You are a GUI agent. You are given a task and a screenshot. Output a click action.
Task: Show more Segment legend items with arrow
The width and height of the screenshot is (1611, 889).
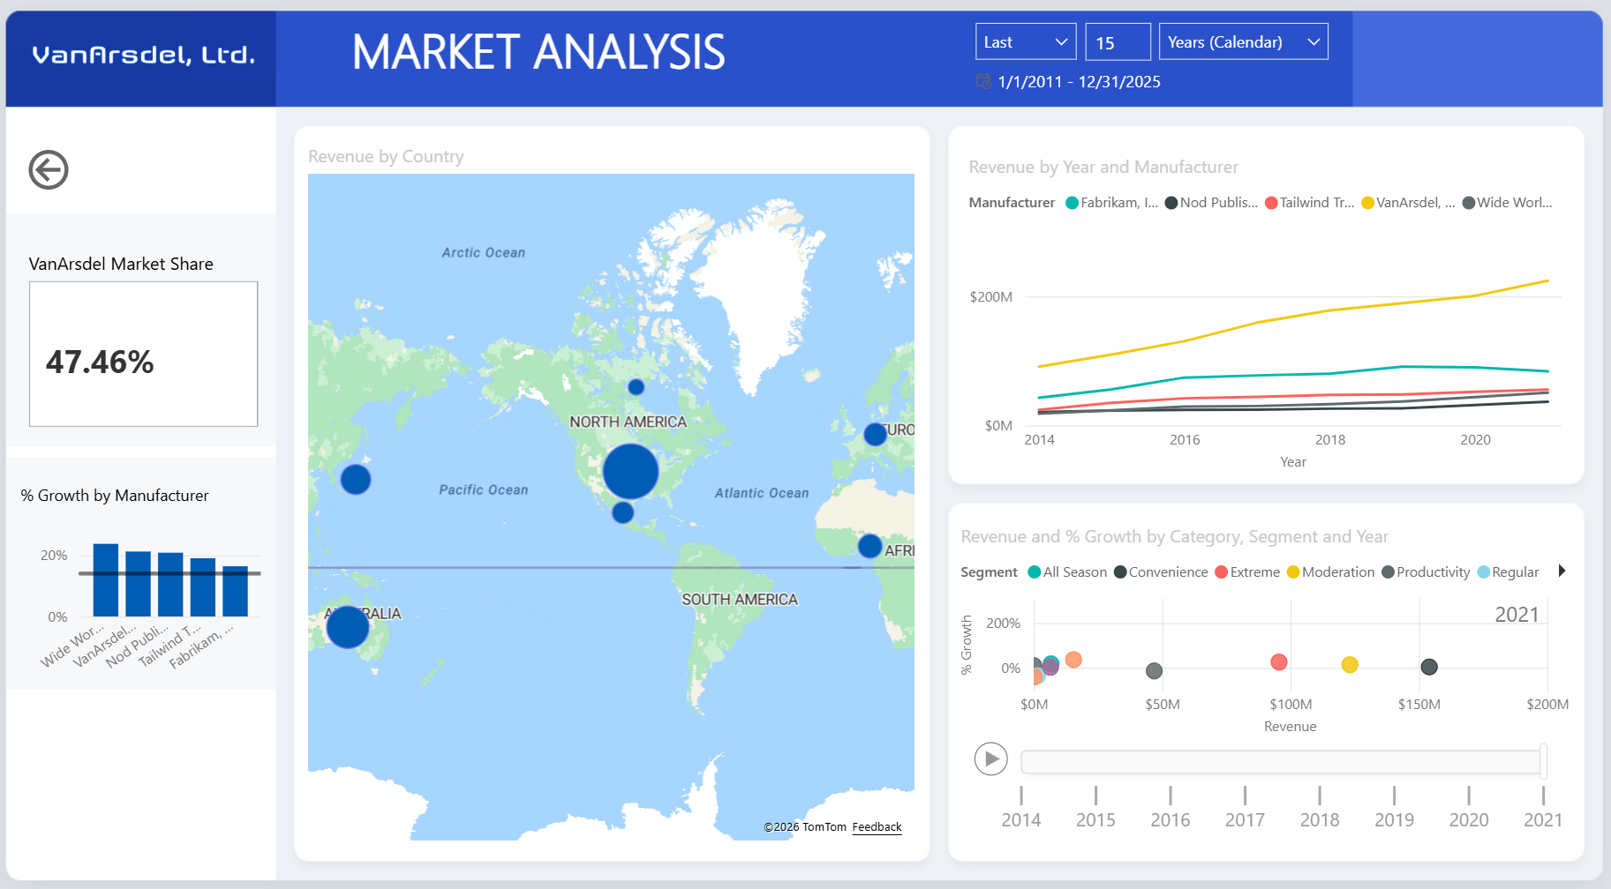pos(1562,571)
